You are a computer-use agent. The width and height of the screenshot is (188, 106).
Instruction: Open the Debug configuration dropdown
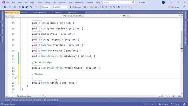46,7
